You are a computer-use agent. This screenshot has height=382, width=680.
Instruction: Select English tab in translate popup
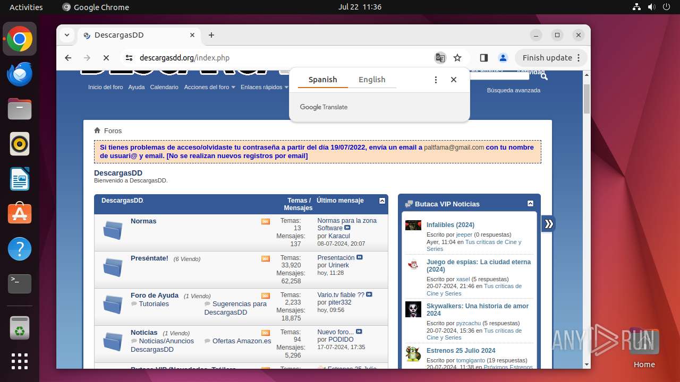[x=372, y=80]
